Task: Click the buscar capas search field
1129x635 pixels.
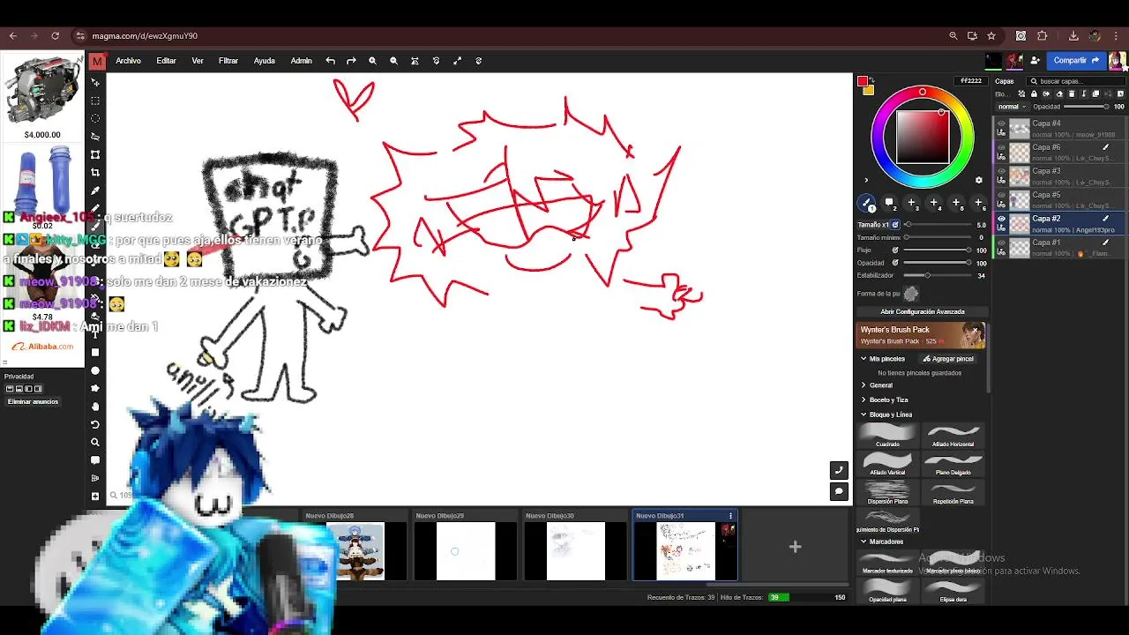Action: tap(1076, 81)
